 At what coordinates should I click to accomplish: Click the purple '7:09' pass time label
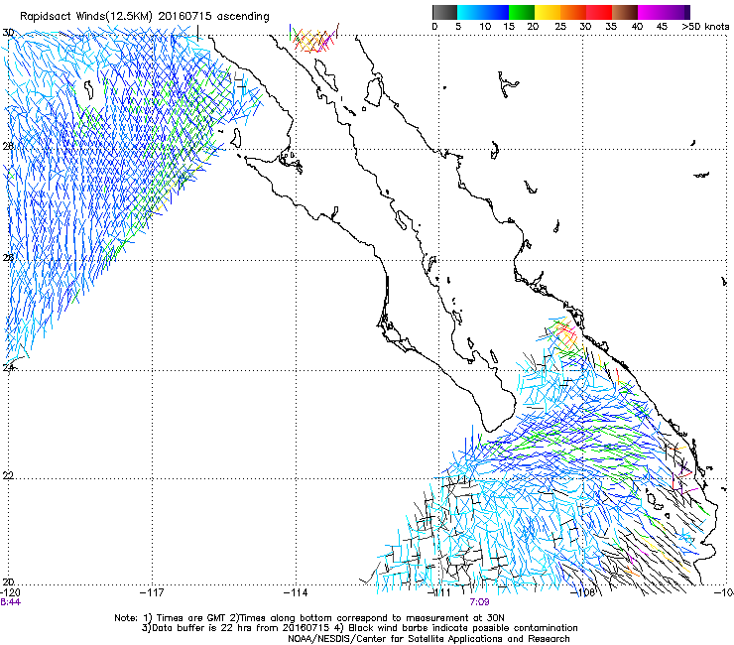point(479,602)
